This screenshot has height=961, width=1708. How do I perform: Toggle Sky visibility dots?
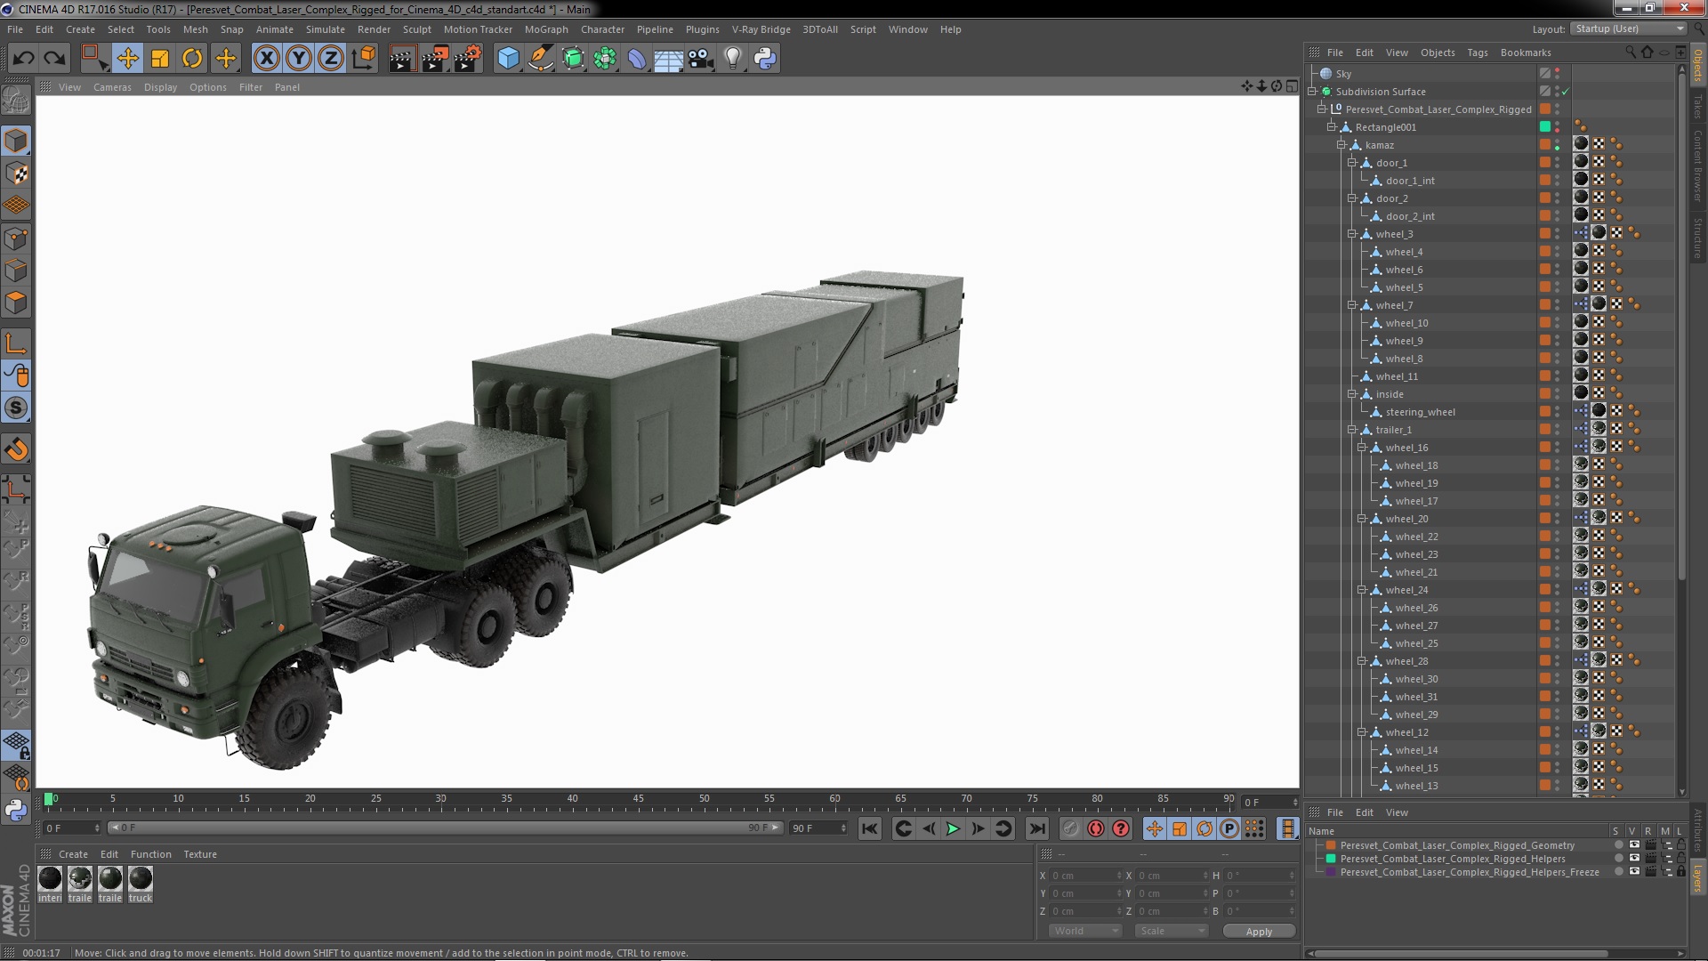(x=1557, y=74)
